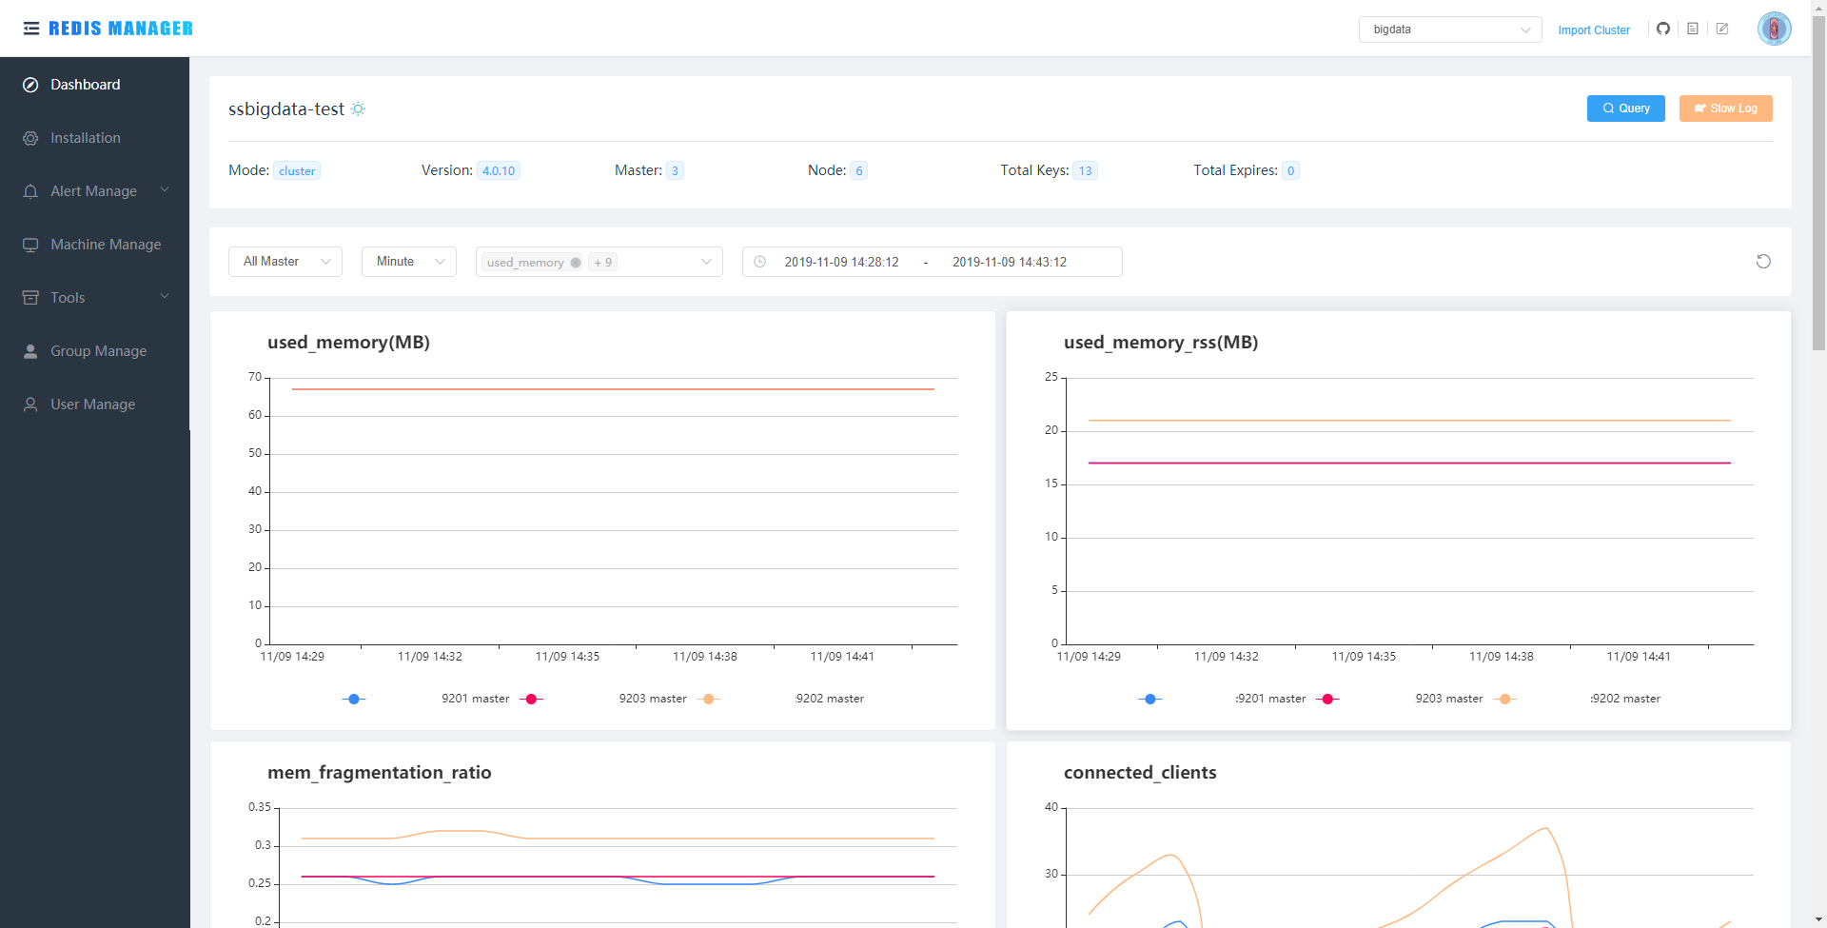Viewport: 1827px width, 928px height.
Task: Toggle the 9201 master series in used_memory legend
Action: [354, 699]
